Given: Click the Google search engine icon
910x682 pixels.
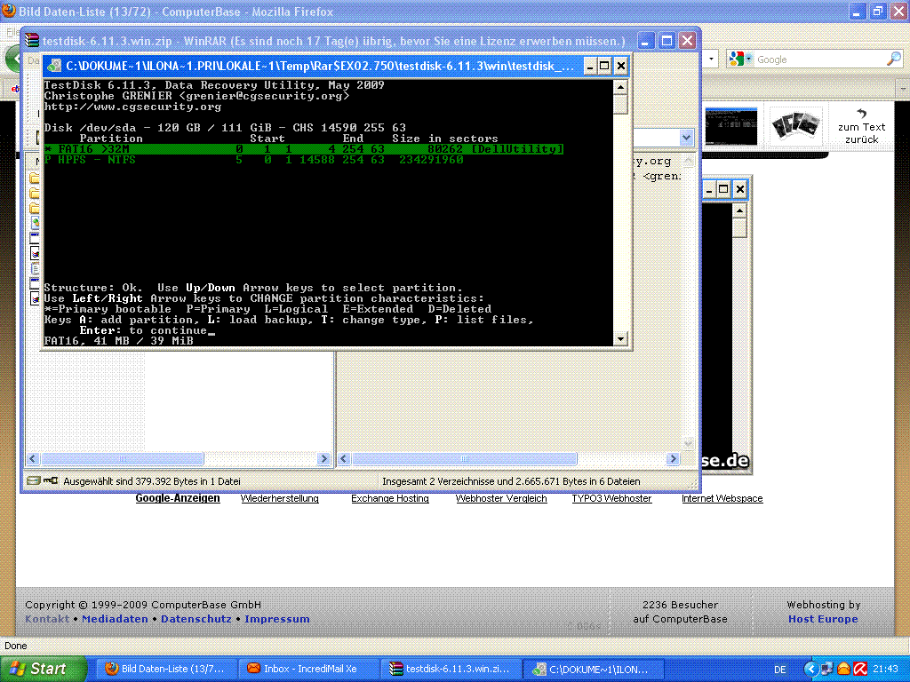Looking at the screenshot, I should click(x=737, y=59).
